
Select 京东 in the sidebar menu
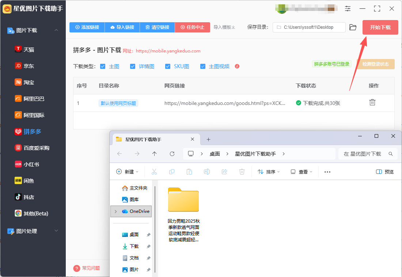click(x=29, y=66)
